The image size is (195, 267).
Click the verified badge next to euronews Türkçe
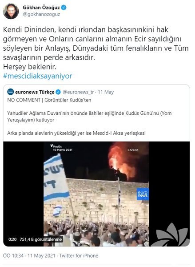58,92
